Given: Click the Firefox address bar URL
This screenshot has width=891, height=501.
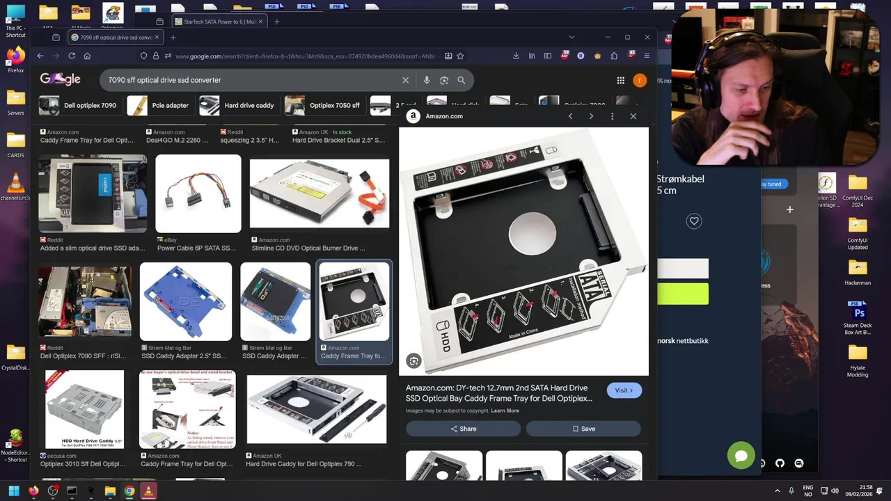Looking at the screenshot, I should 306,56.
